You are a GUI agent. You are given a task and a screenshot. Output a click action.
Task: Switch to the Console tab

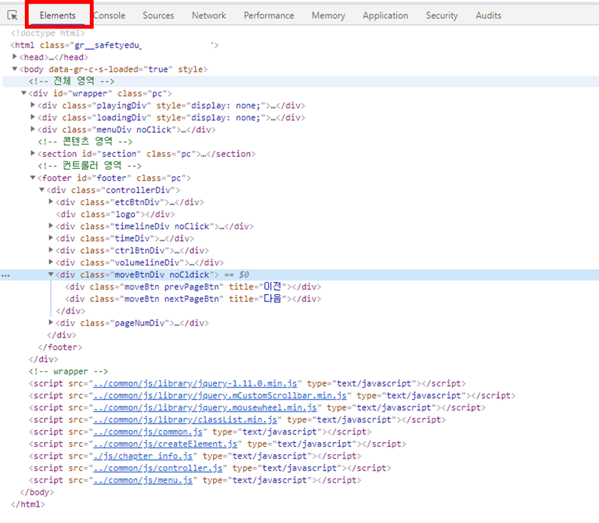click(109, 15)
